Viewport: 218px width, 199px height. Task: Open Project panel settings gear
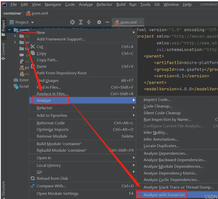[x=99, y=22]
